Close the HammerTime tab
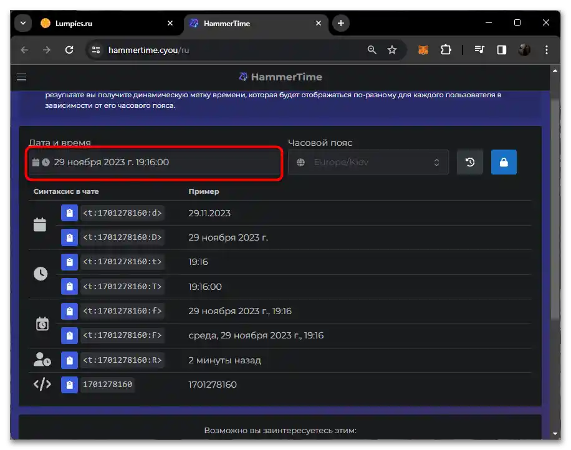This screenshot has width=571, height=450. pyautogui.click(x=319, y=23)
